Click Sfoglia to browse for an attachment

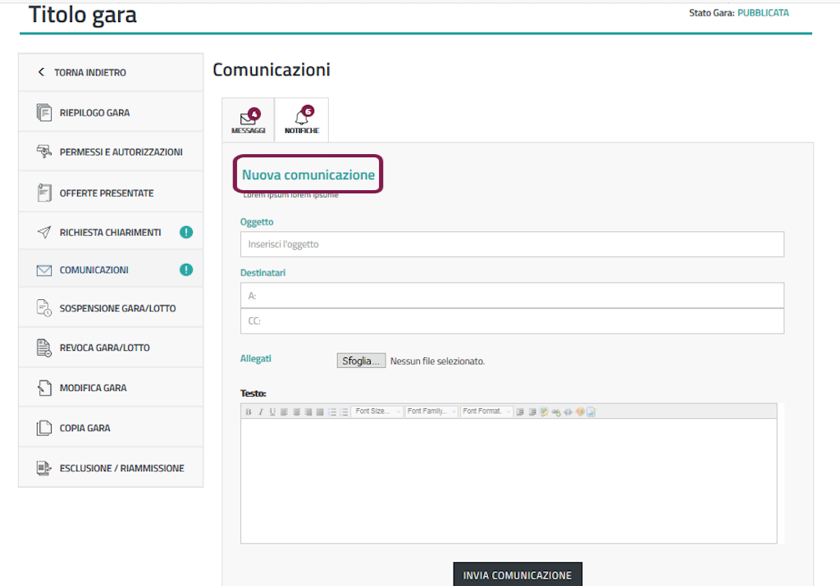361,361
